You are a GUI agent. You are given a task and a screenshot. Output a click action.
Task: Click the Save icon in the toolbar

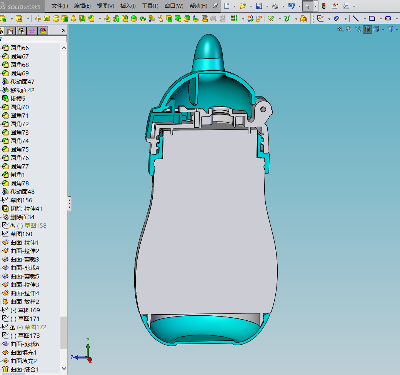point(259,6)
